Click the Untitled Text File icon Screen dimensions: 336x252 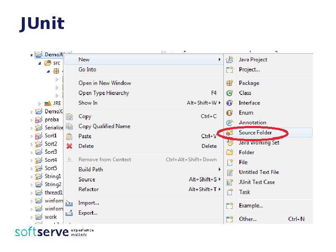click(230, 172)
